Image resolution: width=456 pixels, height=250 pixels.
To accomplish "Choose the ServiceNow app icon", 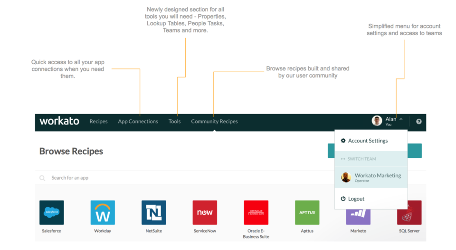I will [205, 212].
